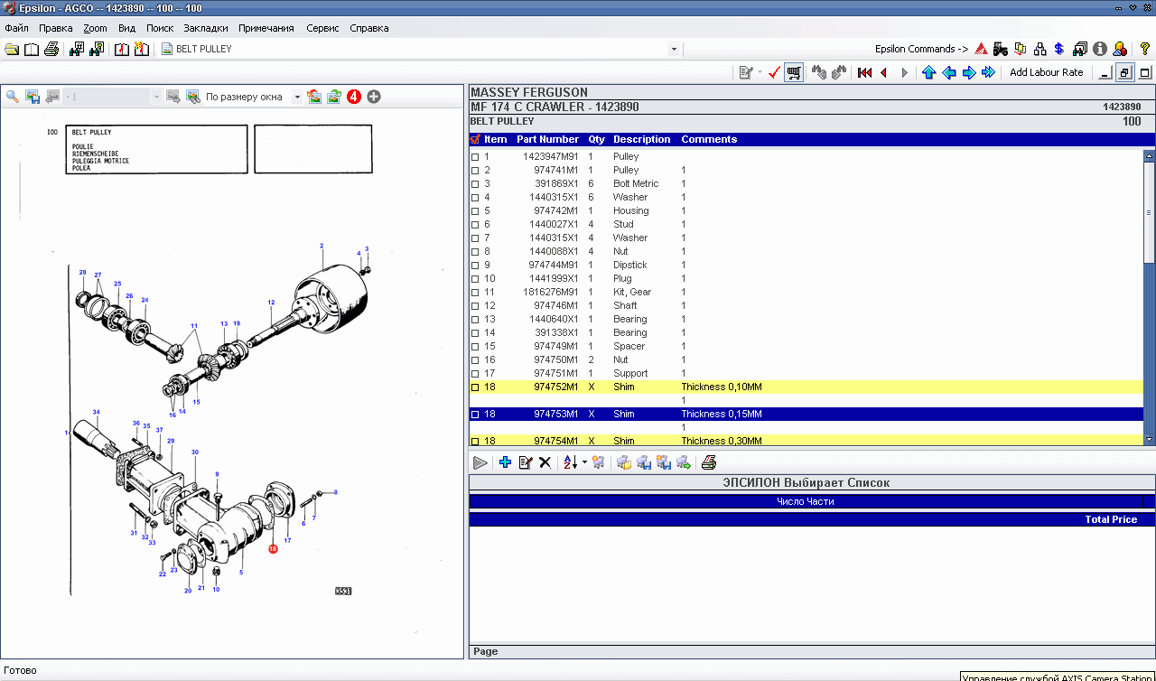Viewport: 1156px width, 681px height.
Task: Tick checkbox for item 5 Housing
Action: [x=475, y=211]
